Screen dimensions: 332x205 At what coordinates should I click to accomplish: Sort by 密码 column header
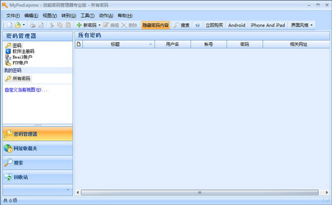(245, 44)
